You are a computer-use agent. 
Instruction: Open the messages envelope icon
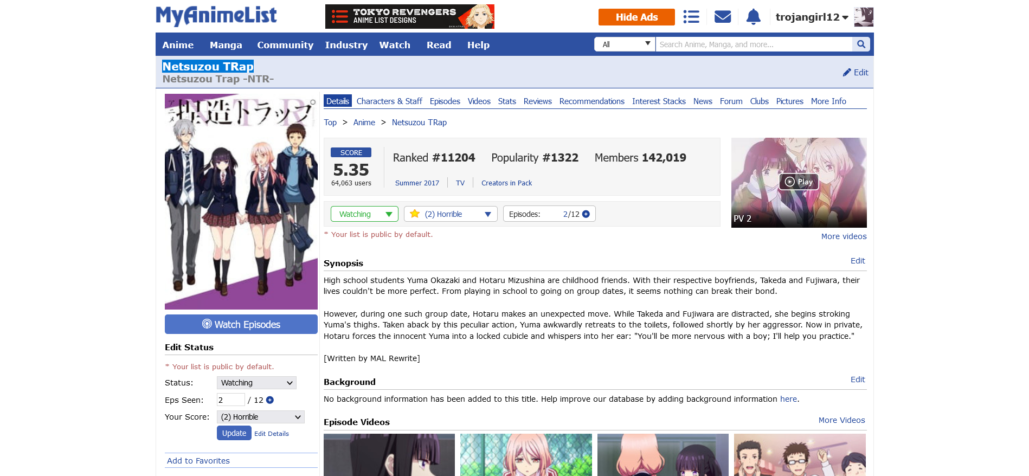pyautogui.click(x=722, y=17)
